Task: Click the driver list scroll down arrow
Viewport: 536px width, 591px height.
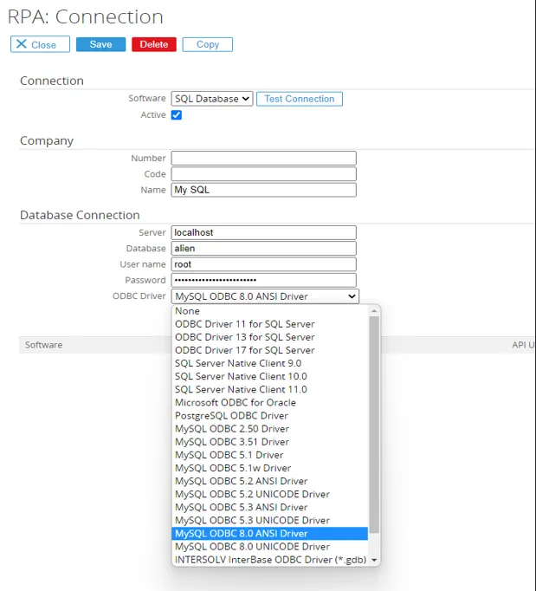Action: click(374, 560)
